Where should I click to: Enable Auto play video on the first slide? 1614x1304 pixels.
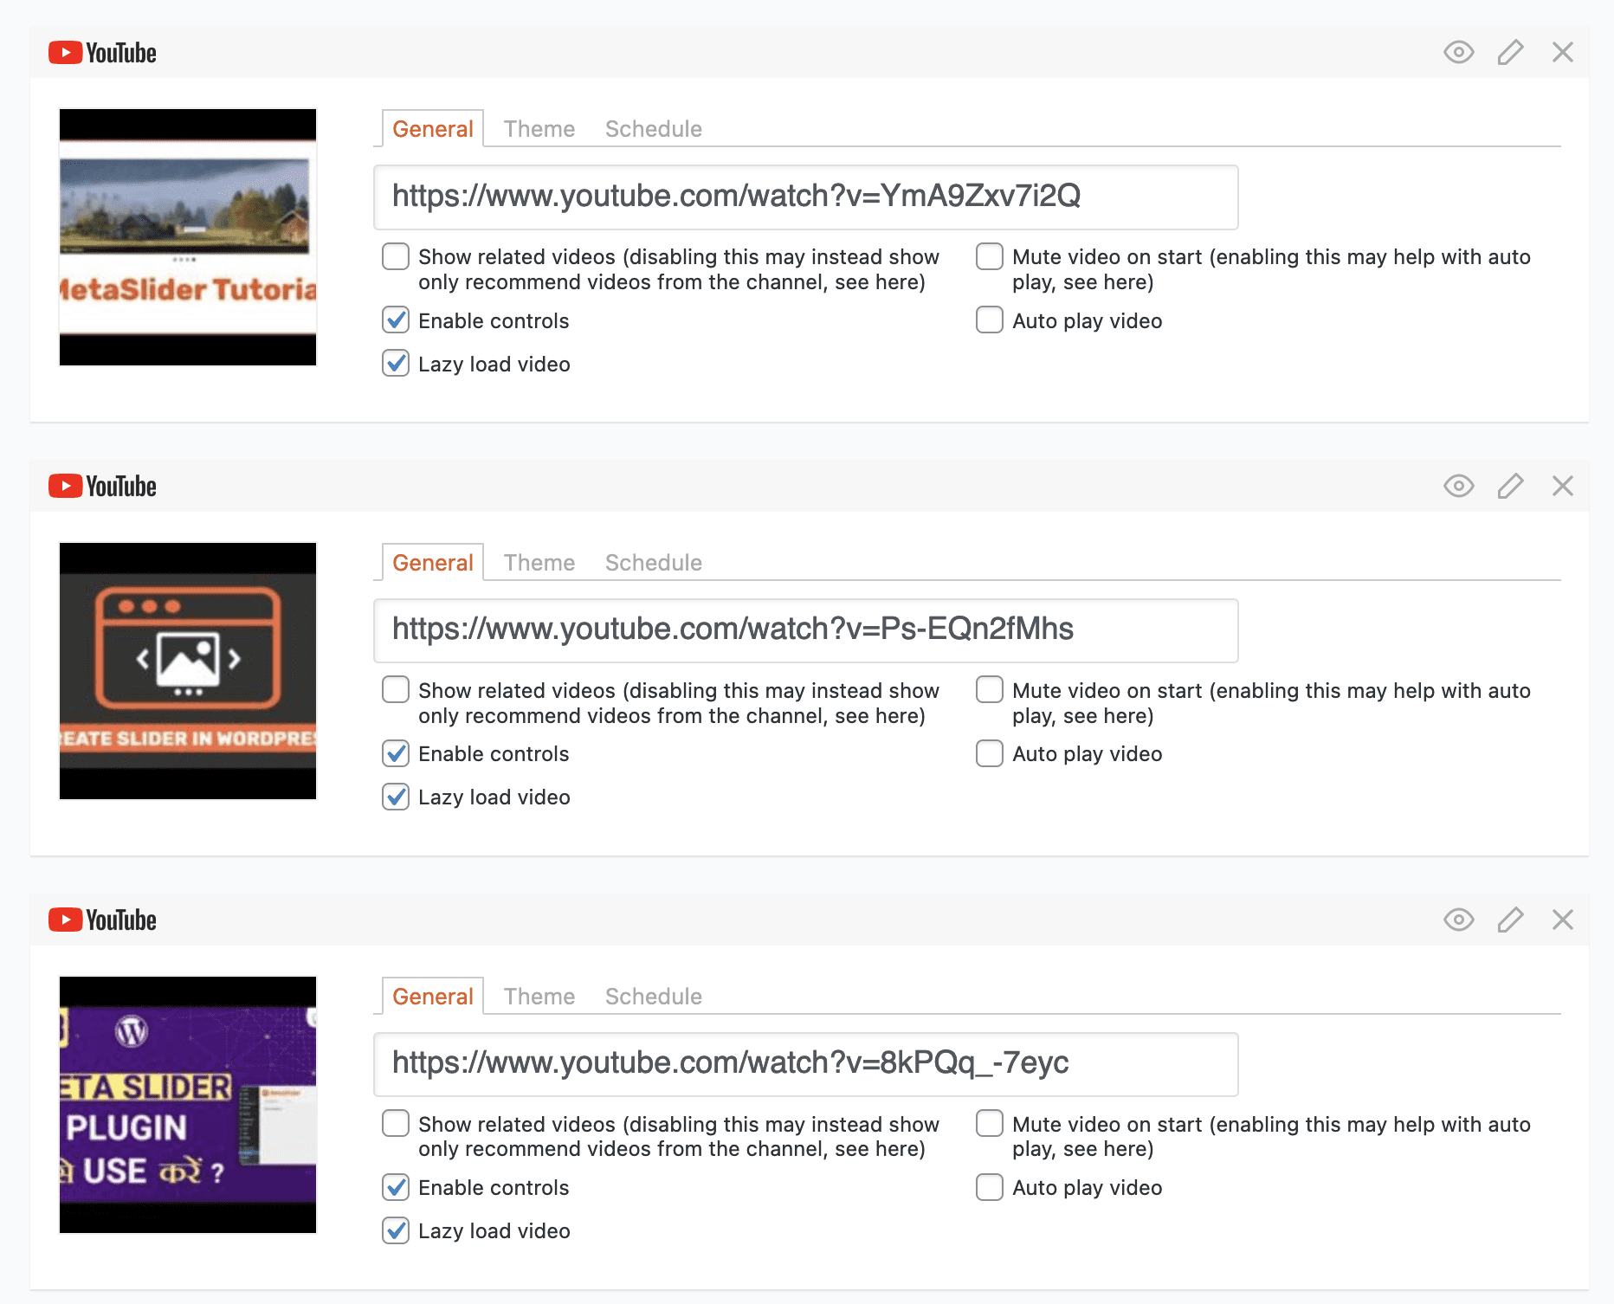(988, 320)
